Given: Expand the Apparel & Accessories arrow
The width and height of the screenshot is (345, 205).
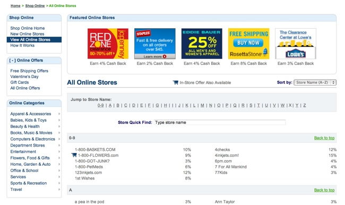Looking at the screenshot, I should (59, 114).
